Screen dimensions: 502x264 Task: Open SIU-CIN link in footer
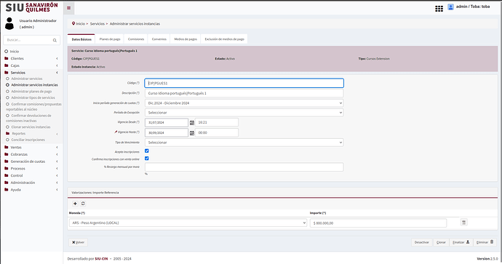[x=101, y=259]
